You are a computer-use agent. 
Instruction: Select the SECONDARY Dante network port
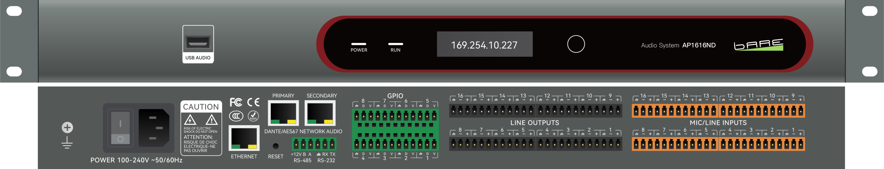[x=320, y=113]
